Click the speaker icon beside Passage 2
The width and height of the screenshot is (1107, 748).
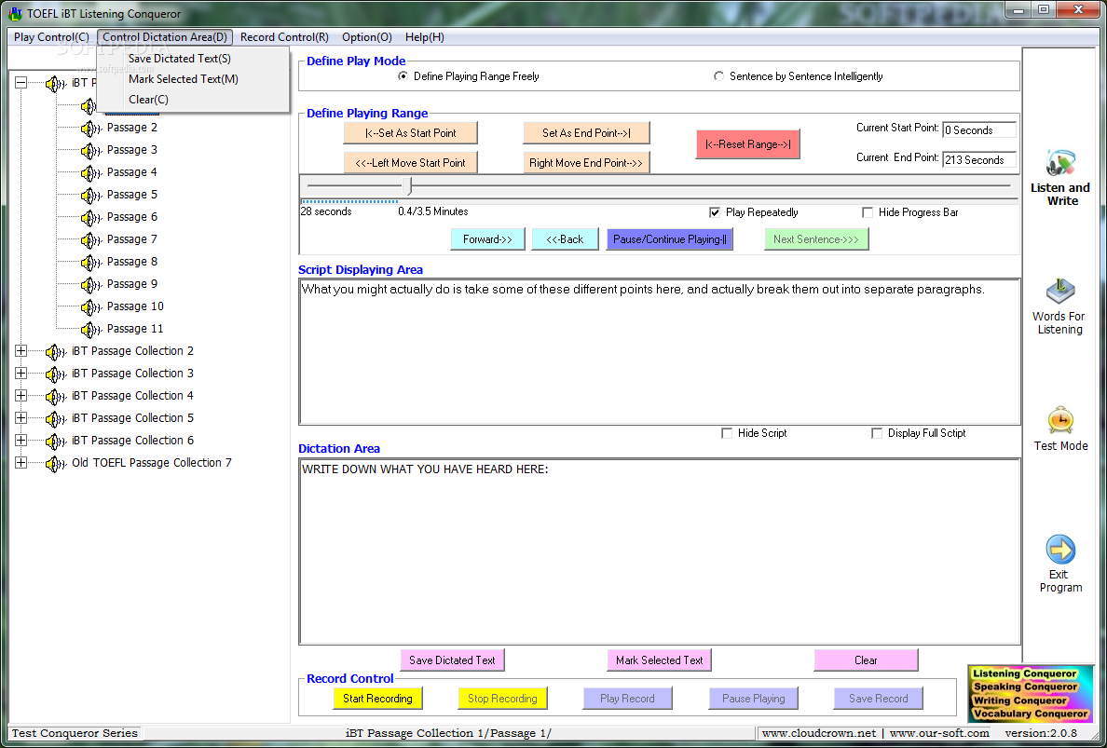click(91, 128)
